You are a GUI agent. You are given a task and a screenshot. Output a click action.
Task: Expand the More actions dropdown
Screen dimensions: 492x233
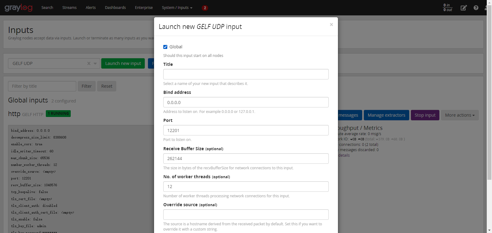click(460, 115)
